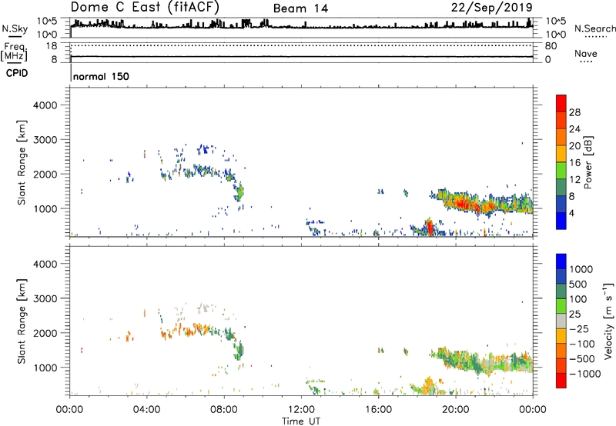Click the '08:00' time tick label
The image size is (616, 426).
pyautogui.click(x=224, y=410)
